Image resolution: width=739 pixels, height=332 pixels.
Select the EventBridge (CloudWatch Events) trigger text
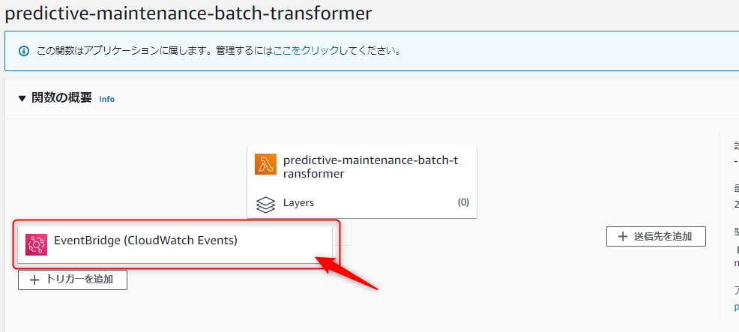coord(145,241)
